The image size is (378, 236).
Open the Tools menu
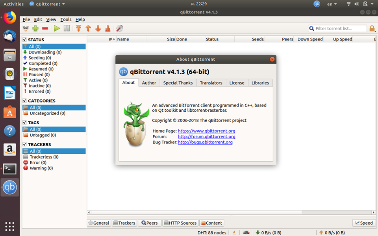click(x=66, y=20)
